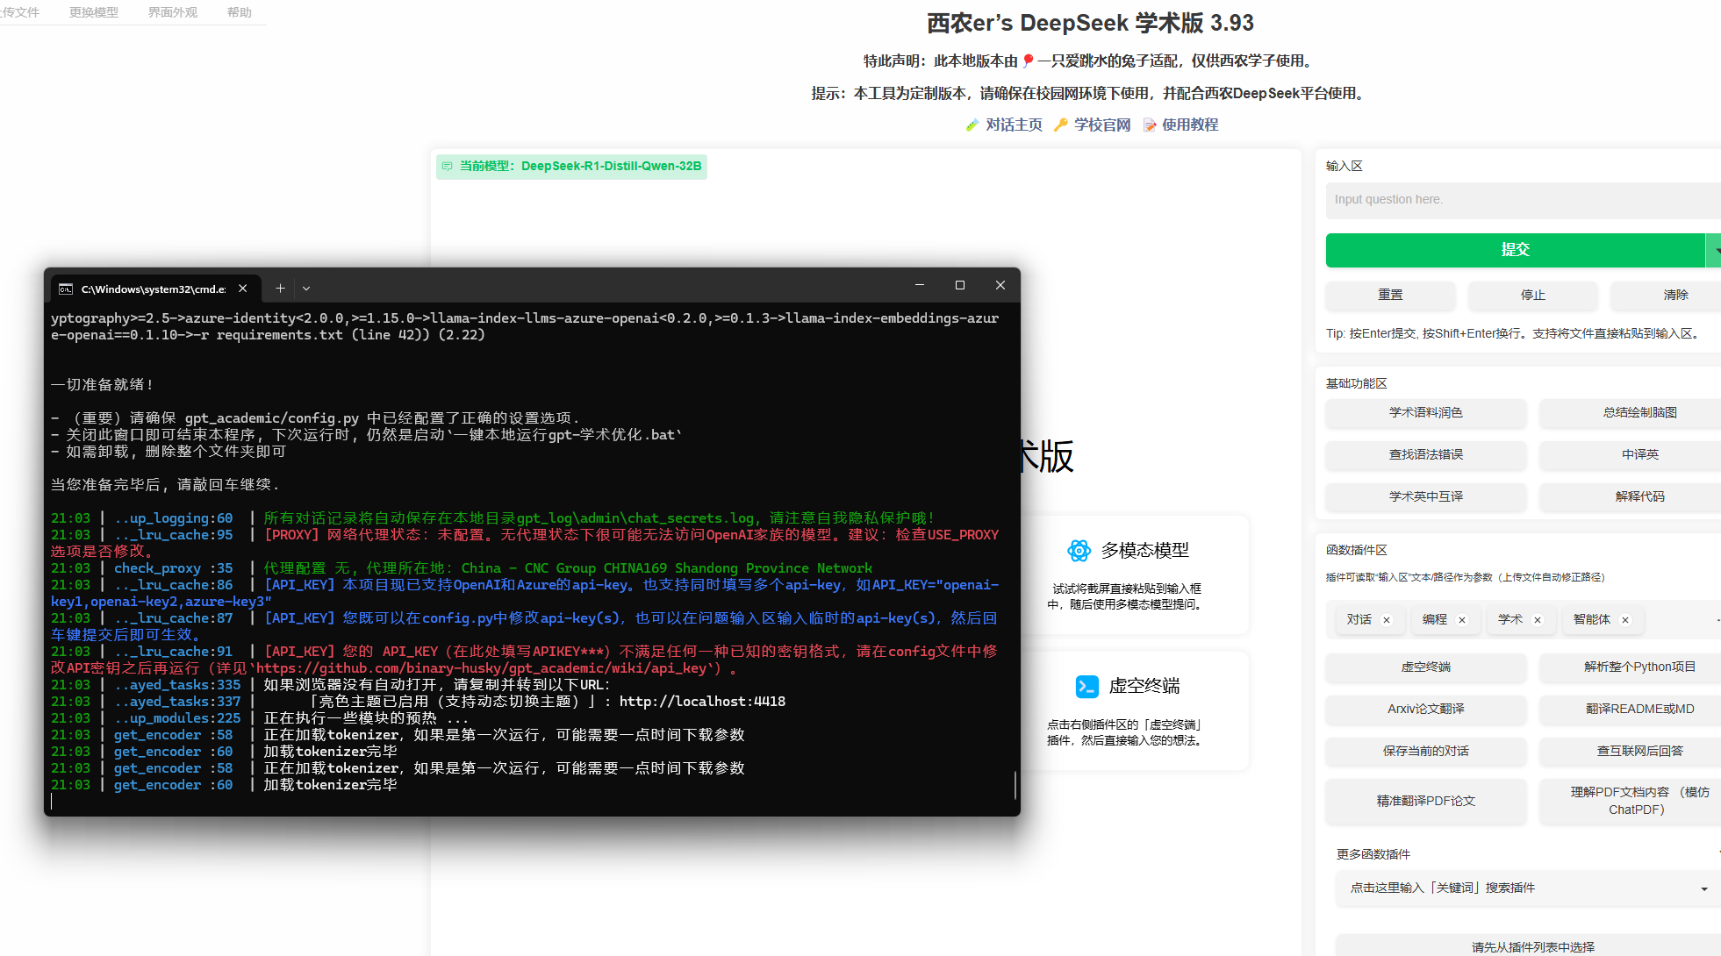Minimize the cmd terminal window
The image size is (1721, 956).
(920, 285)
